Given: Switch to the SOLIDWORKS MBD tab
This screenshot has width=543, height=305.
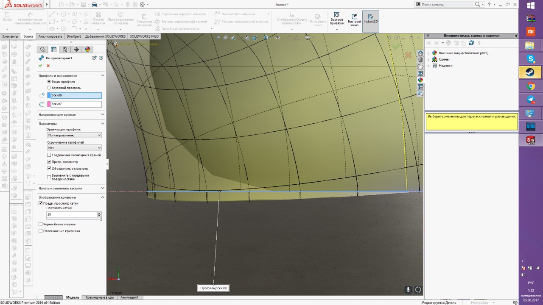Looking at the screenshot, I should [144, 36].
